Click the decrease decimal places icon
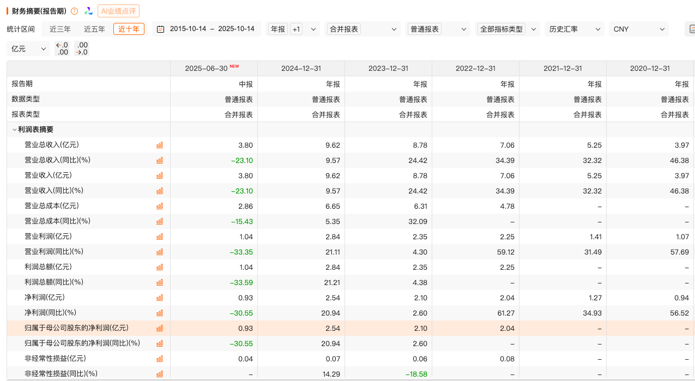Image resolution: width=695 pixels, height=381 pixels. click(62, 49)
